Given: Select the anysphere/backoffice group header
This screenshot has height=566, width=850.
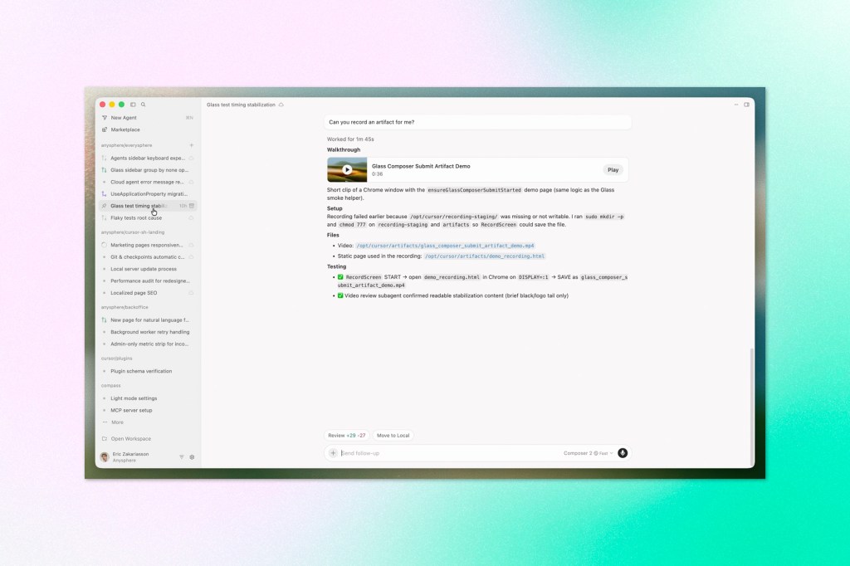Looking at the screenshot, I should coord(125,307).
